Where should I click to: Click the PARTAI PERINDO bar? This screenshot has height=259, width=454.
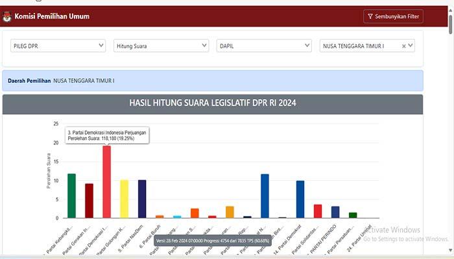335,212
